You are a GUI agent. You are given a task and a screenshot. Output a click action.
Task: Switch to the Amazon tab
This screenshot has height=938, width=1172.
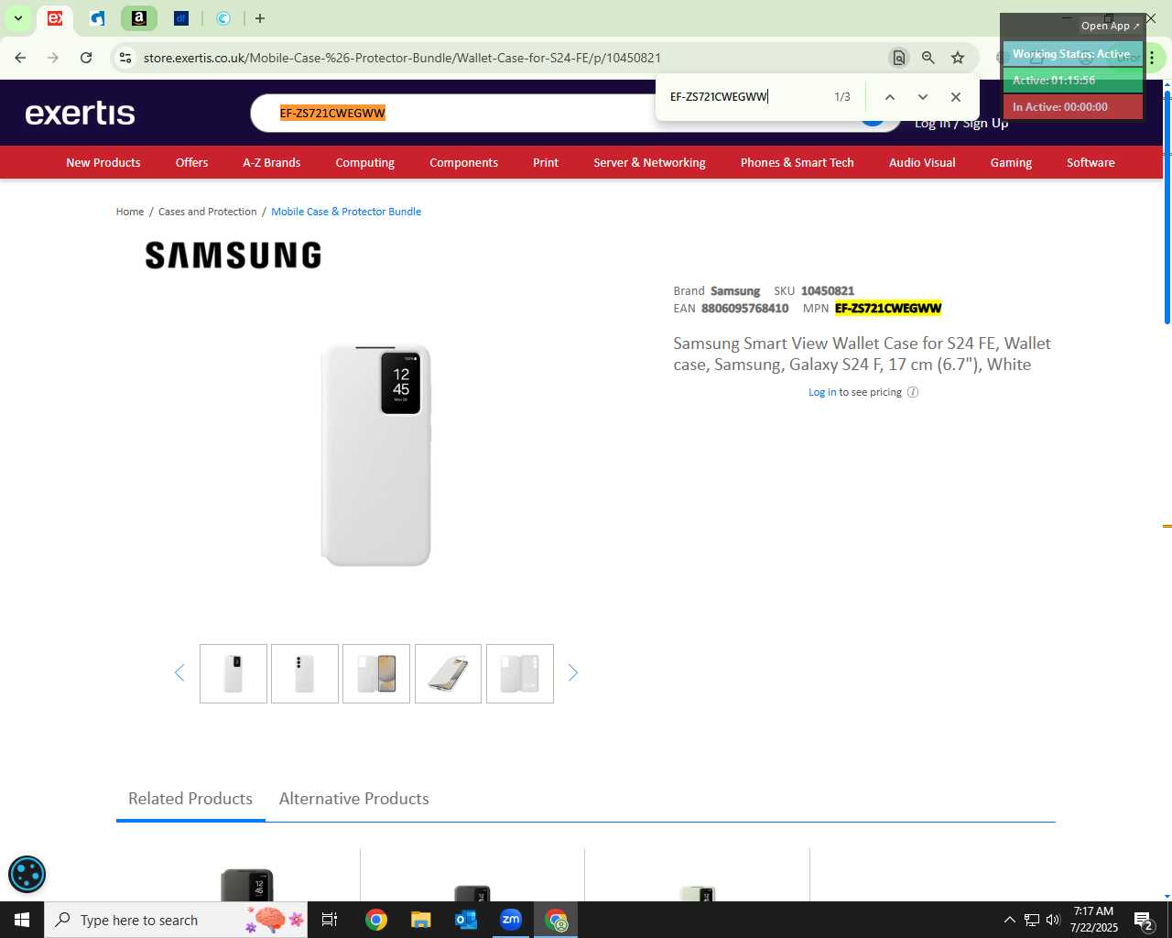[x=139, y=18]
